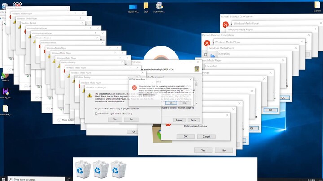Open the Explorer desktop icon
Image resolution: width=323 pixels, height=181 pixels.
317,7
